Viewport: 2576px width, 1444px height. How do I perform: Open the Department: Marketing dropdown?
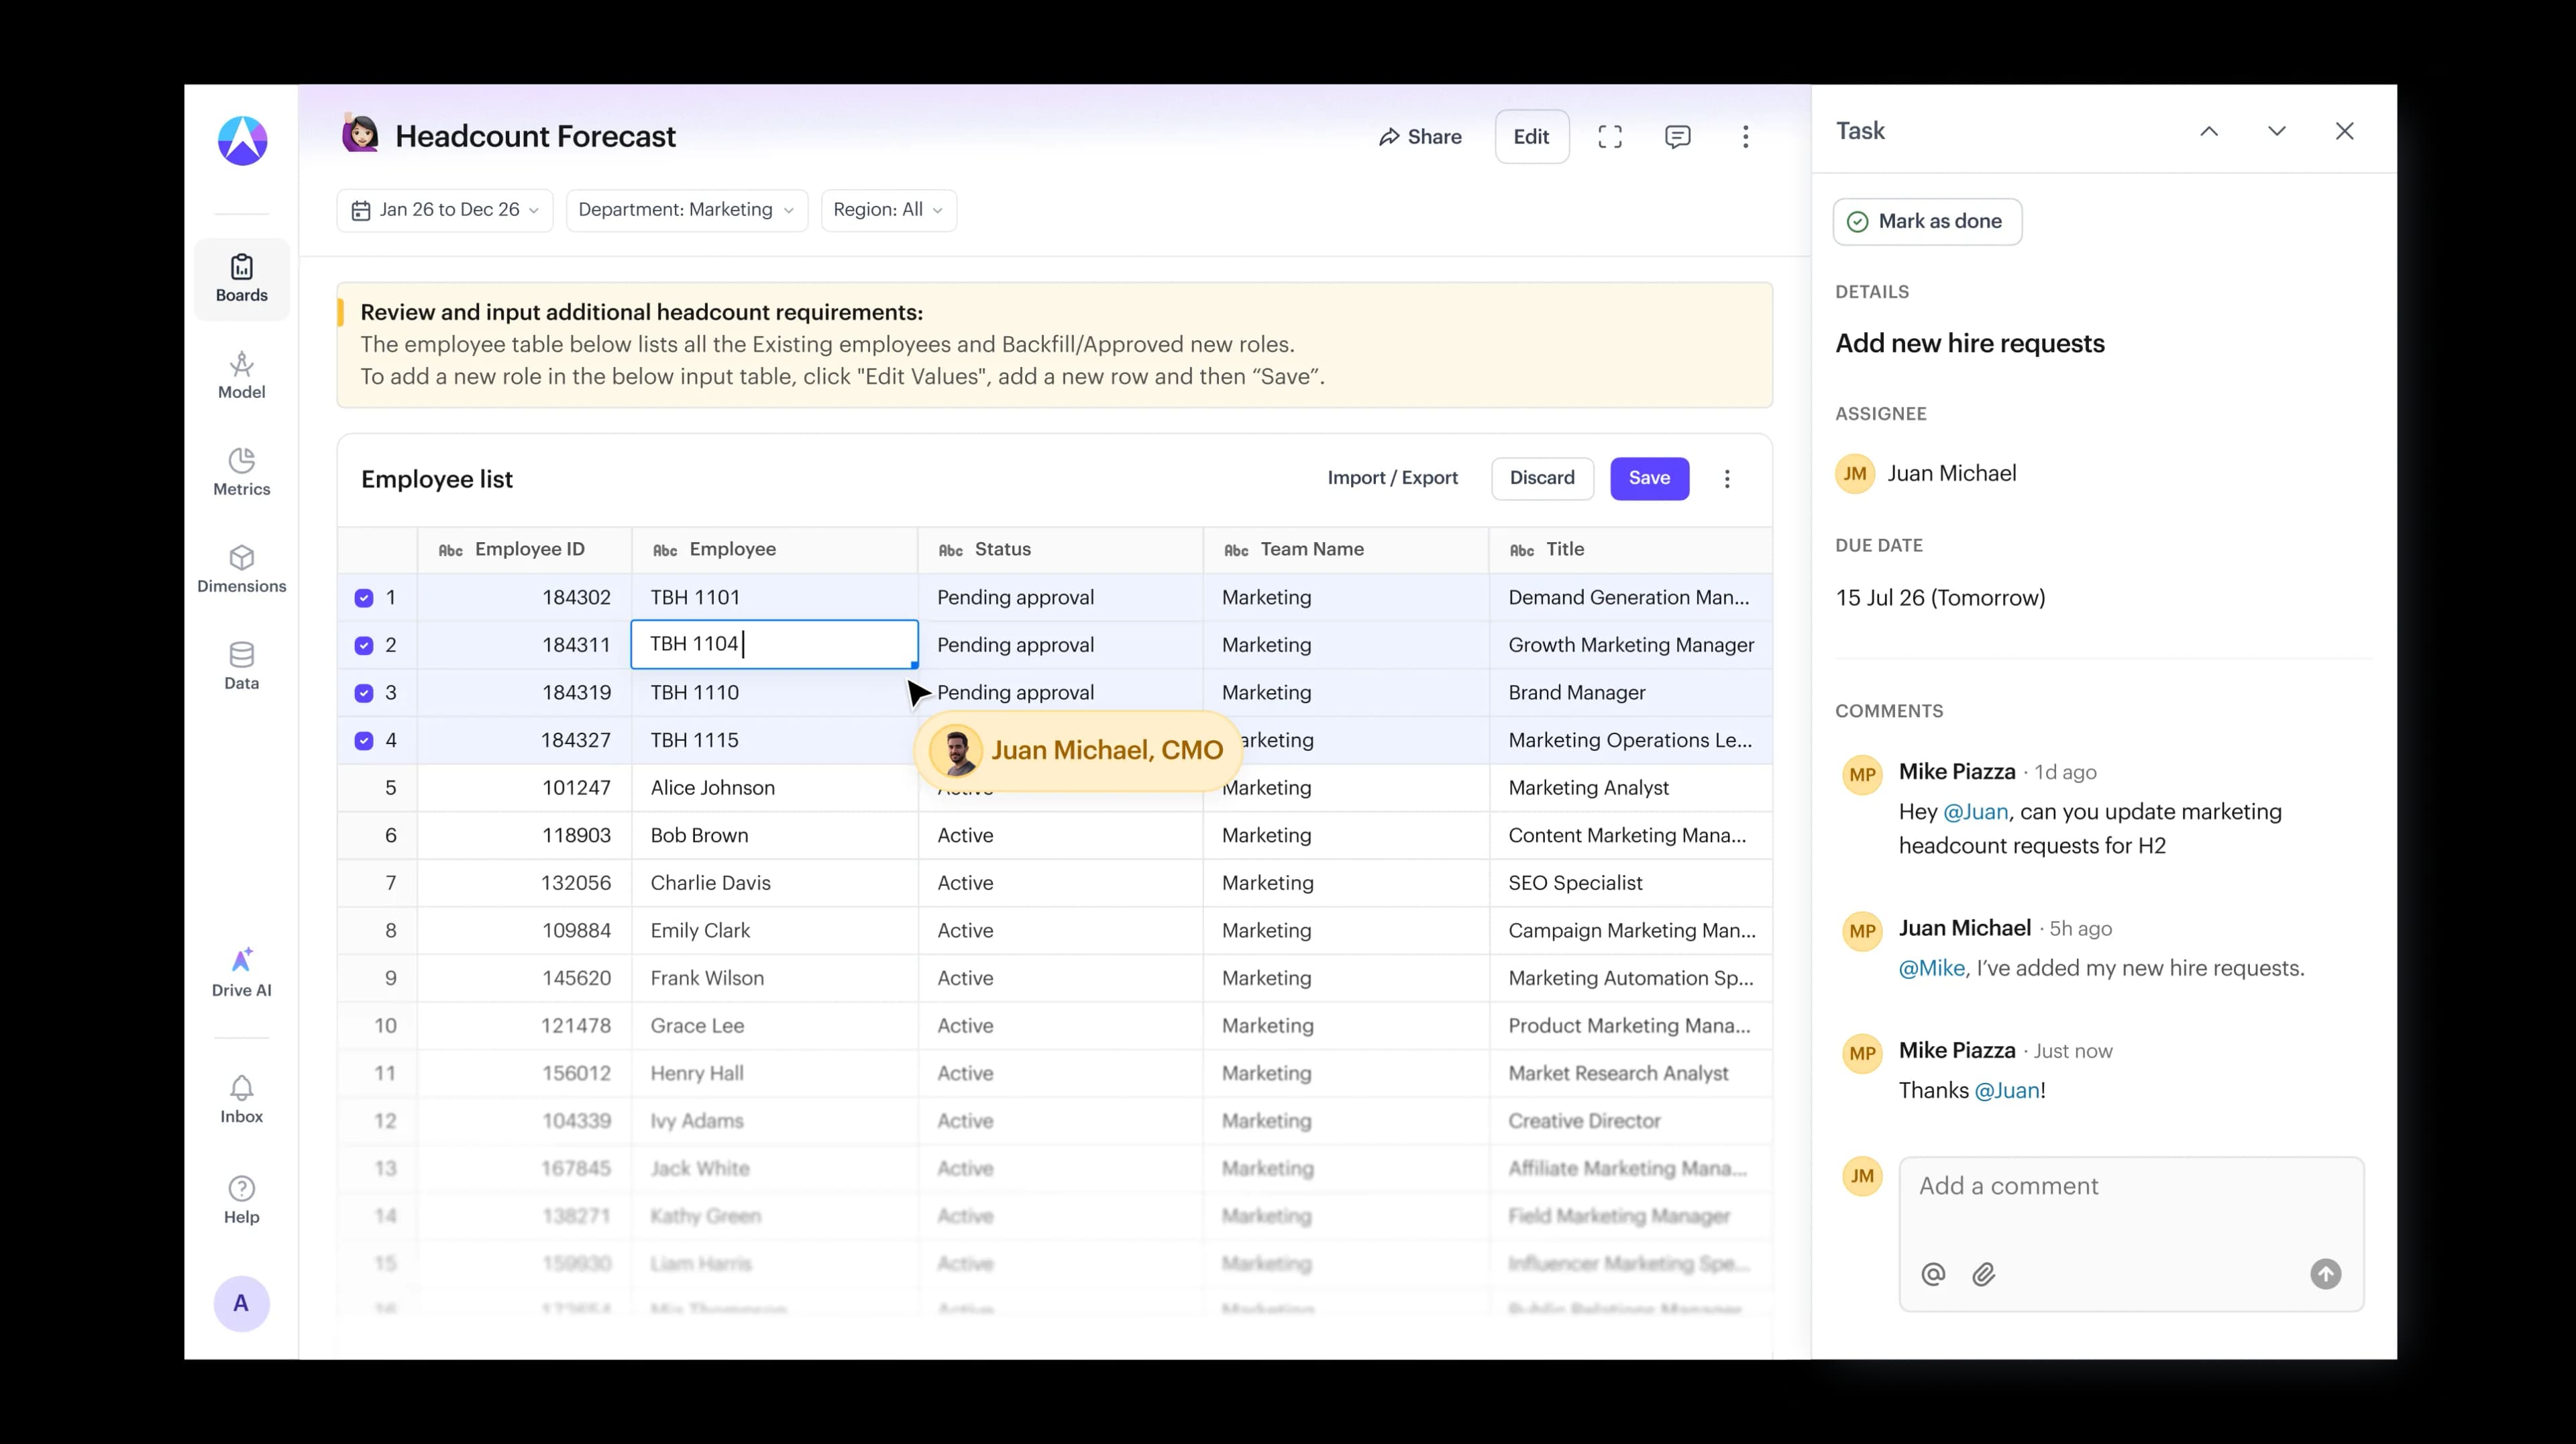pyautogui.click(x=686, y=210)
